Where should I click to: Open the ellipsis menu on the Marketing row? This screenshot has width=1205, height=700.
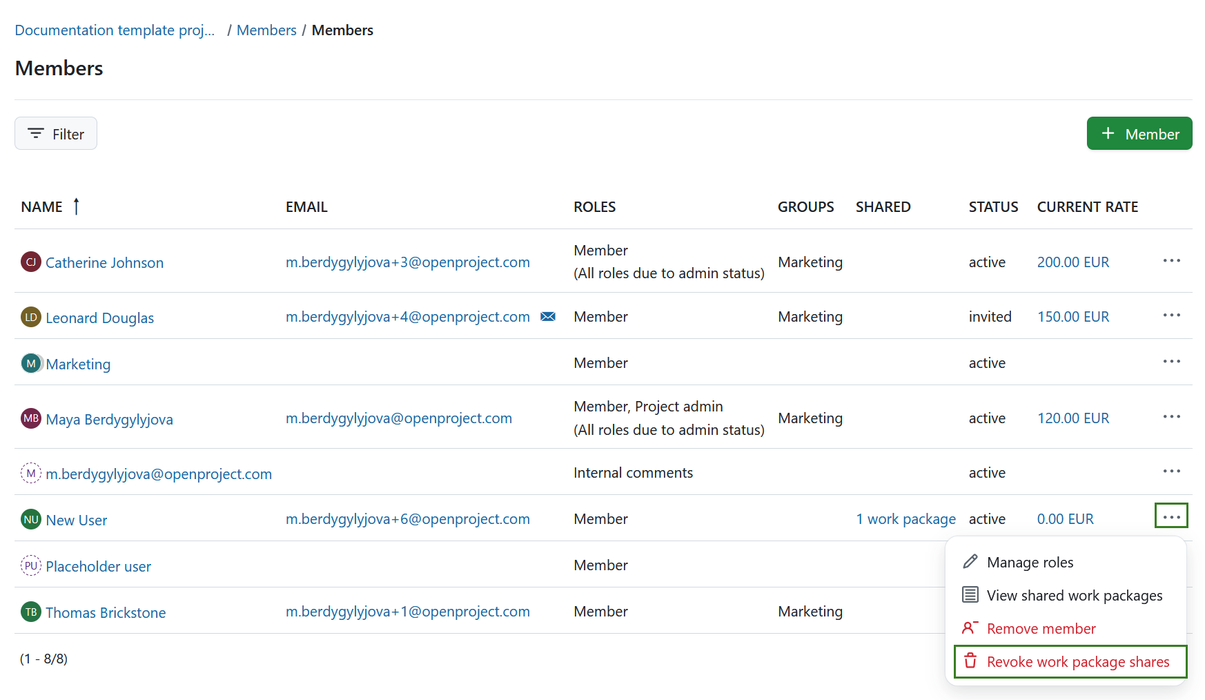click(x=1171, y=361)
